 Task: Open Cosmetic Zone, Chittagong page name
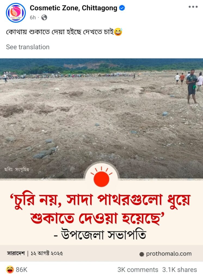tap(73, 8)
